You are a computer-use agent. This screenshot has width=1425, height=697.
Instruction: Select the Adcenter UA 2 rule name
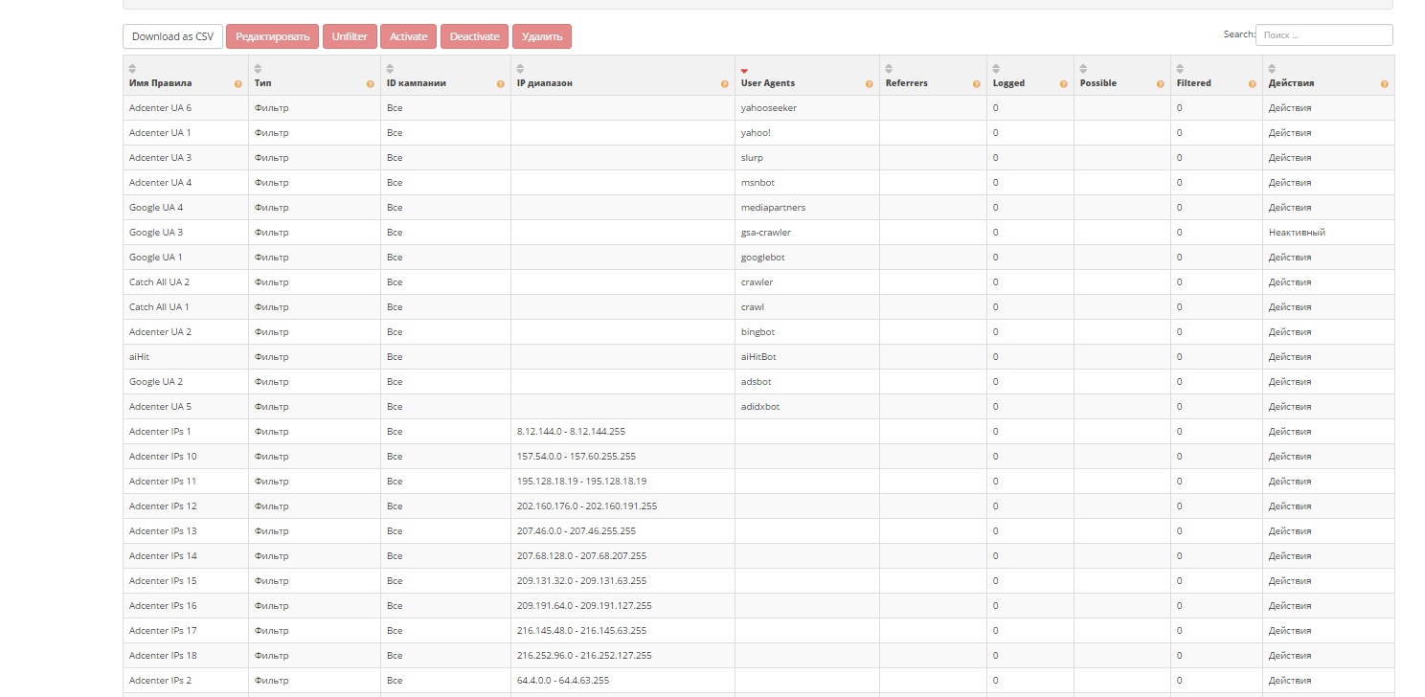coord(160,332)
